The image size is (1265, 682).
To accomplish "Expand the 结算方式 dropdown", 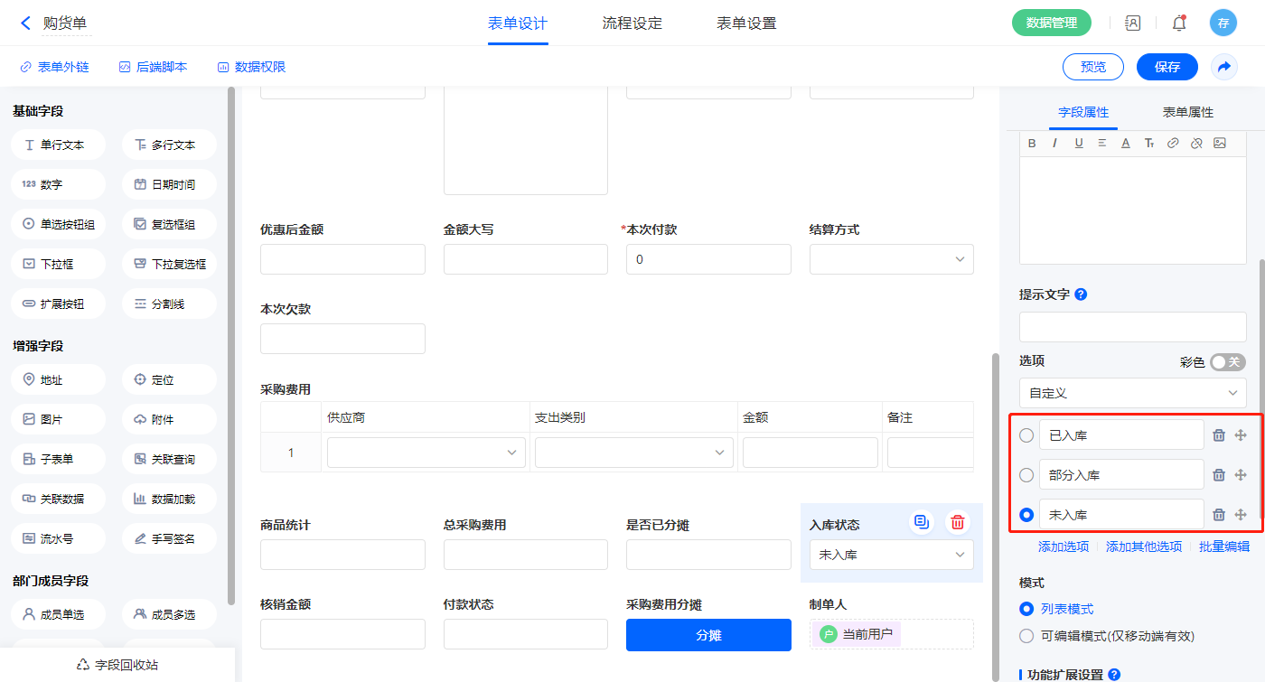I will [x=891, y=259].
